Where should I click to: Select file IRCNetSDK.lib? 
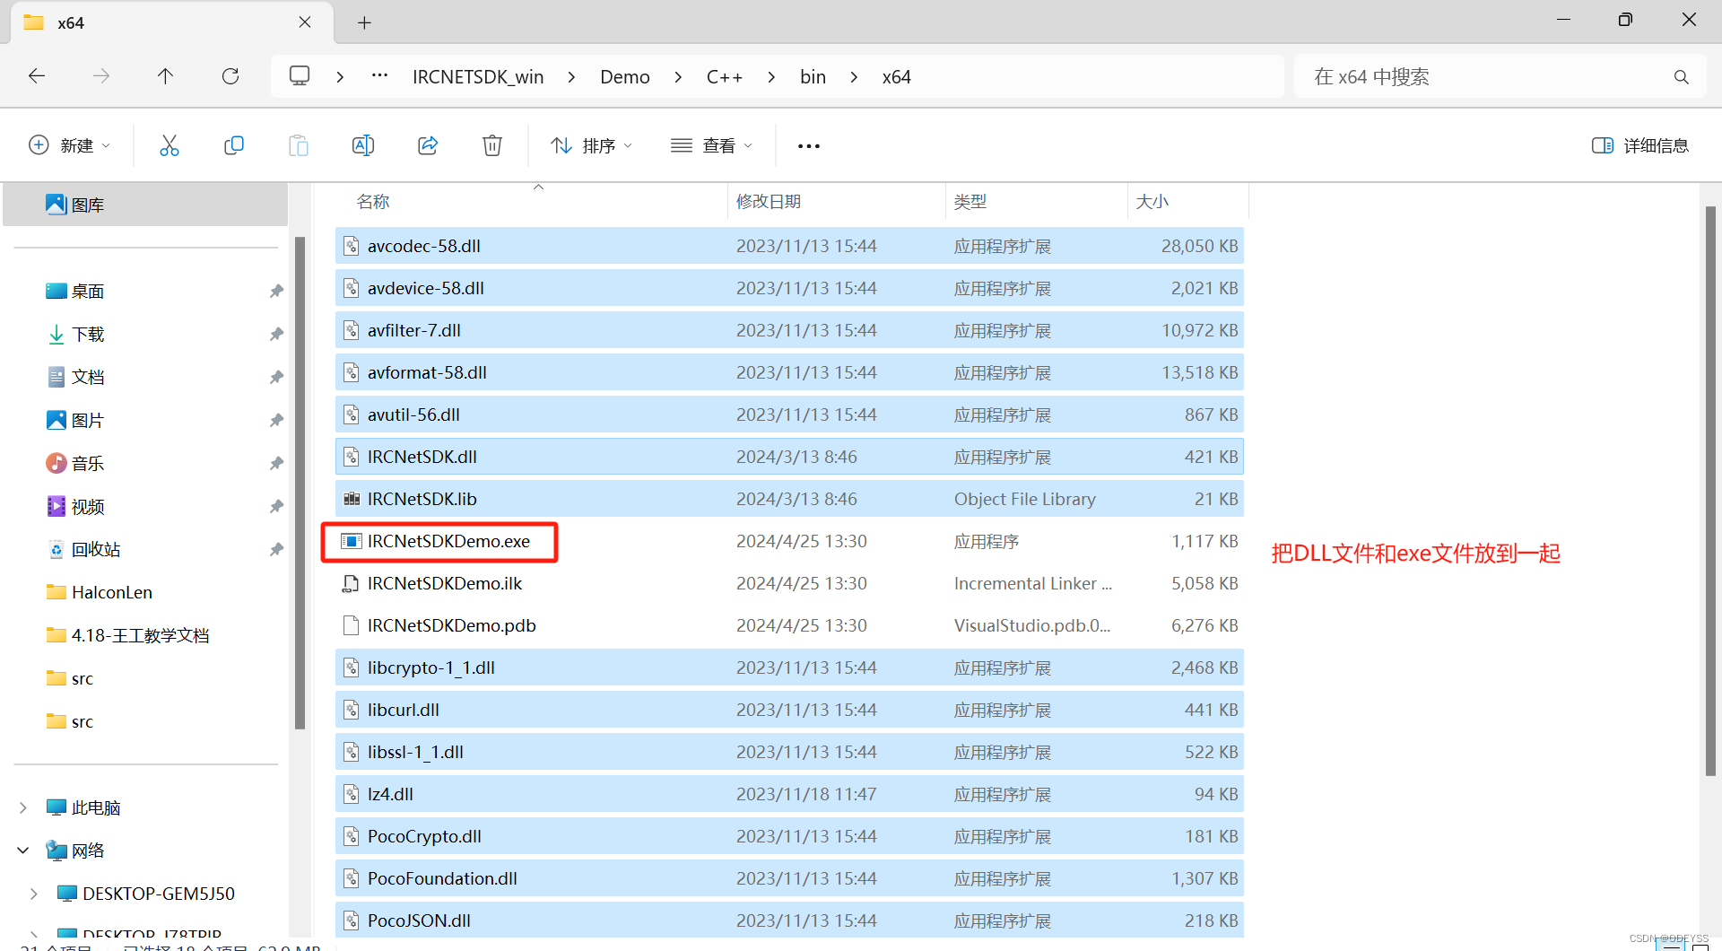pyautogui.click(x=789, y=499)
